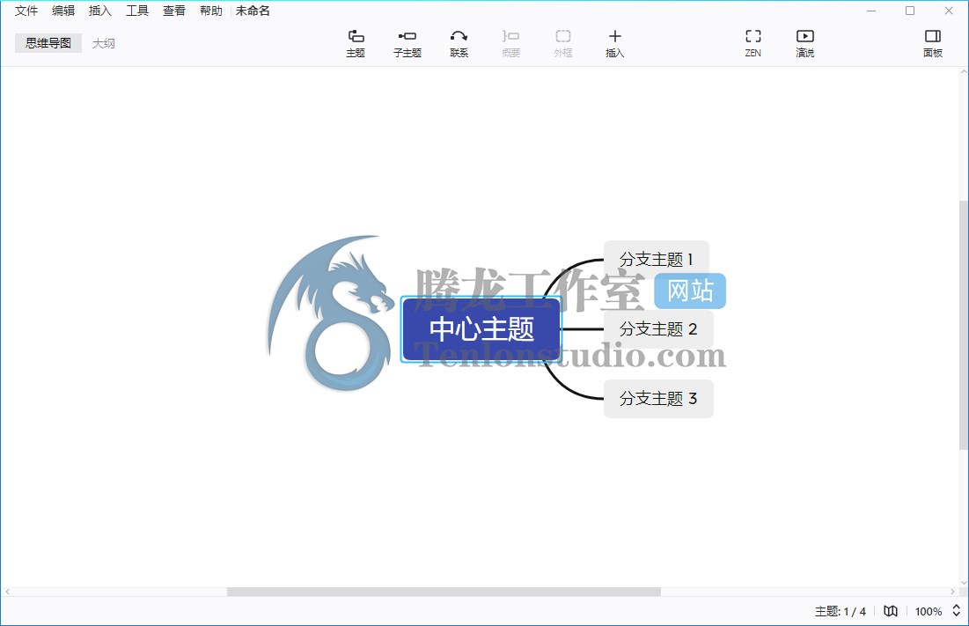
Task: Create a relationship with 联系 icon
Action: pyautogui.click(x=459, y=43)
